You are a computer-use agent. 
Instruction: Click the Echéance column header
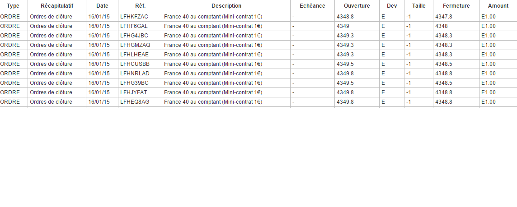312,6
